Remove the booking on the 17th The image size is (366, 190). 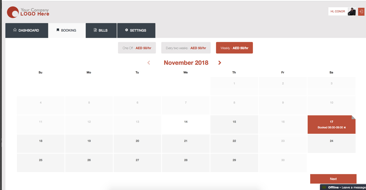point(345,128)
